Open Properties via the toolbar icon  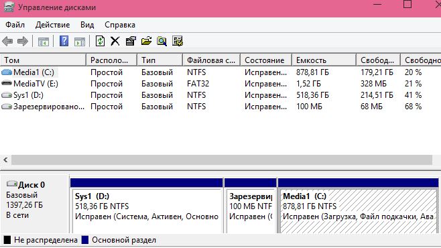click(131, 41)
